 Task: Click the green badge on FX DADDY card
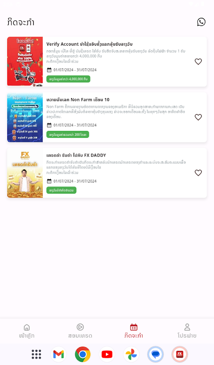pos(61,190)
